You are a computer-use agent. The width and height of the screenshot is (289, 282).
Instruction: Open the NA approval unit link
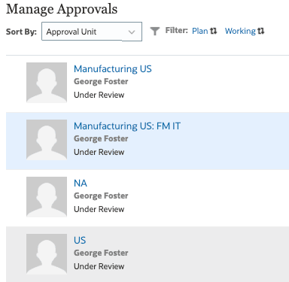pyautogui.click(x=81, y=183)
